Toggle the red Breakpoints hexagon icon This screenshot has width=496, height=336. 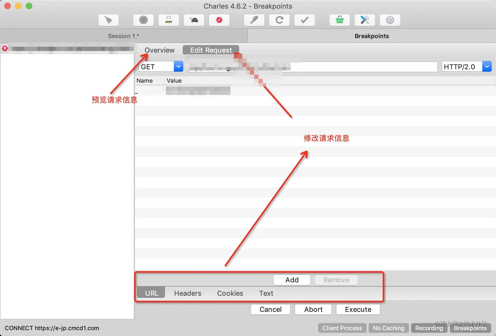pos(219,20)
